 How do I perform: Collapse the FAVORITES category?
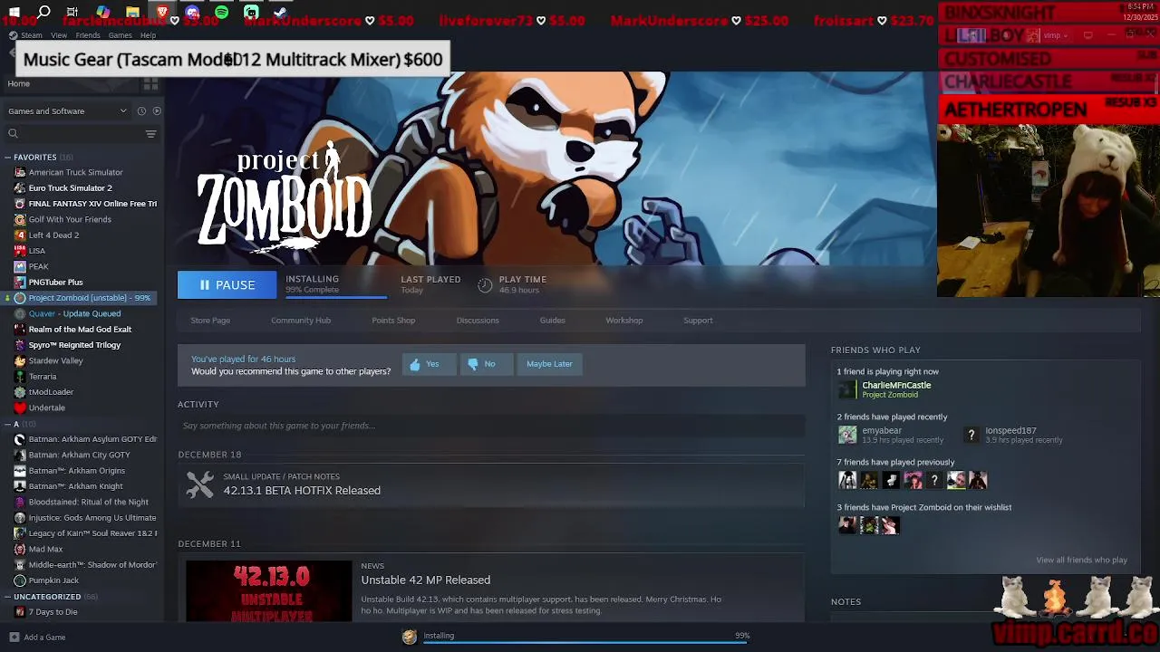click(7, 158)
